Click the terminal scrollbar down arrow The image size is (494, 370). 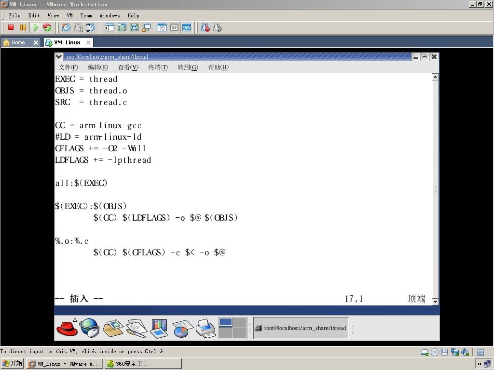click(435, 302)
